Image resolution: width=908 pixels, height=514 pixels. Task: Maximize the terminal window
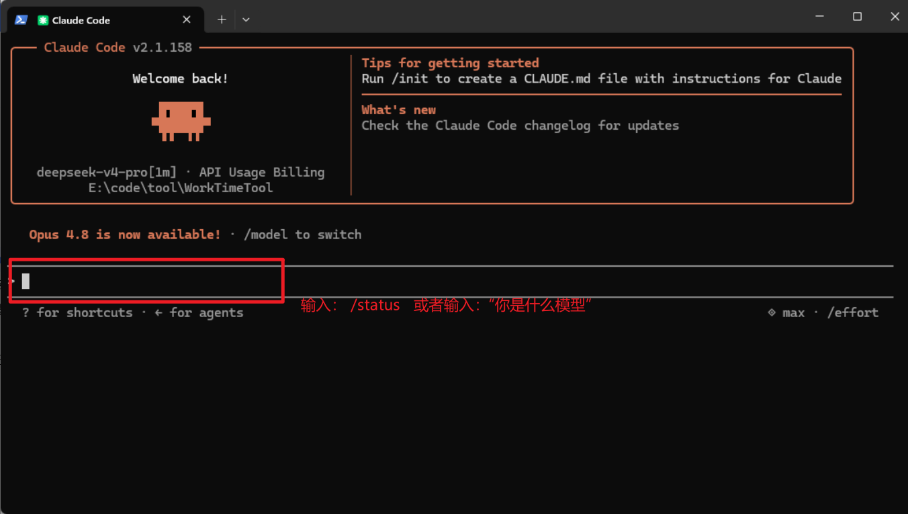[x=857, y=17]
